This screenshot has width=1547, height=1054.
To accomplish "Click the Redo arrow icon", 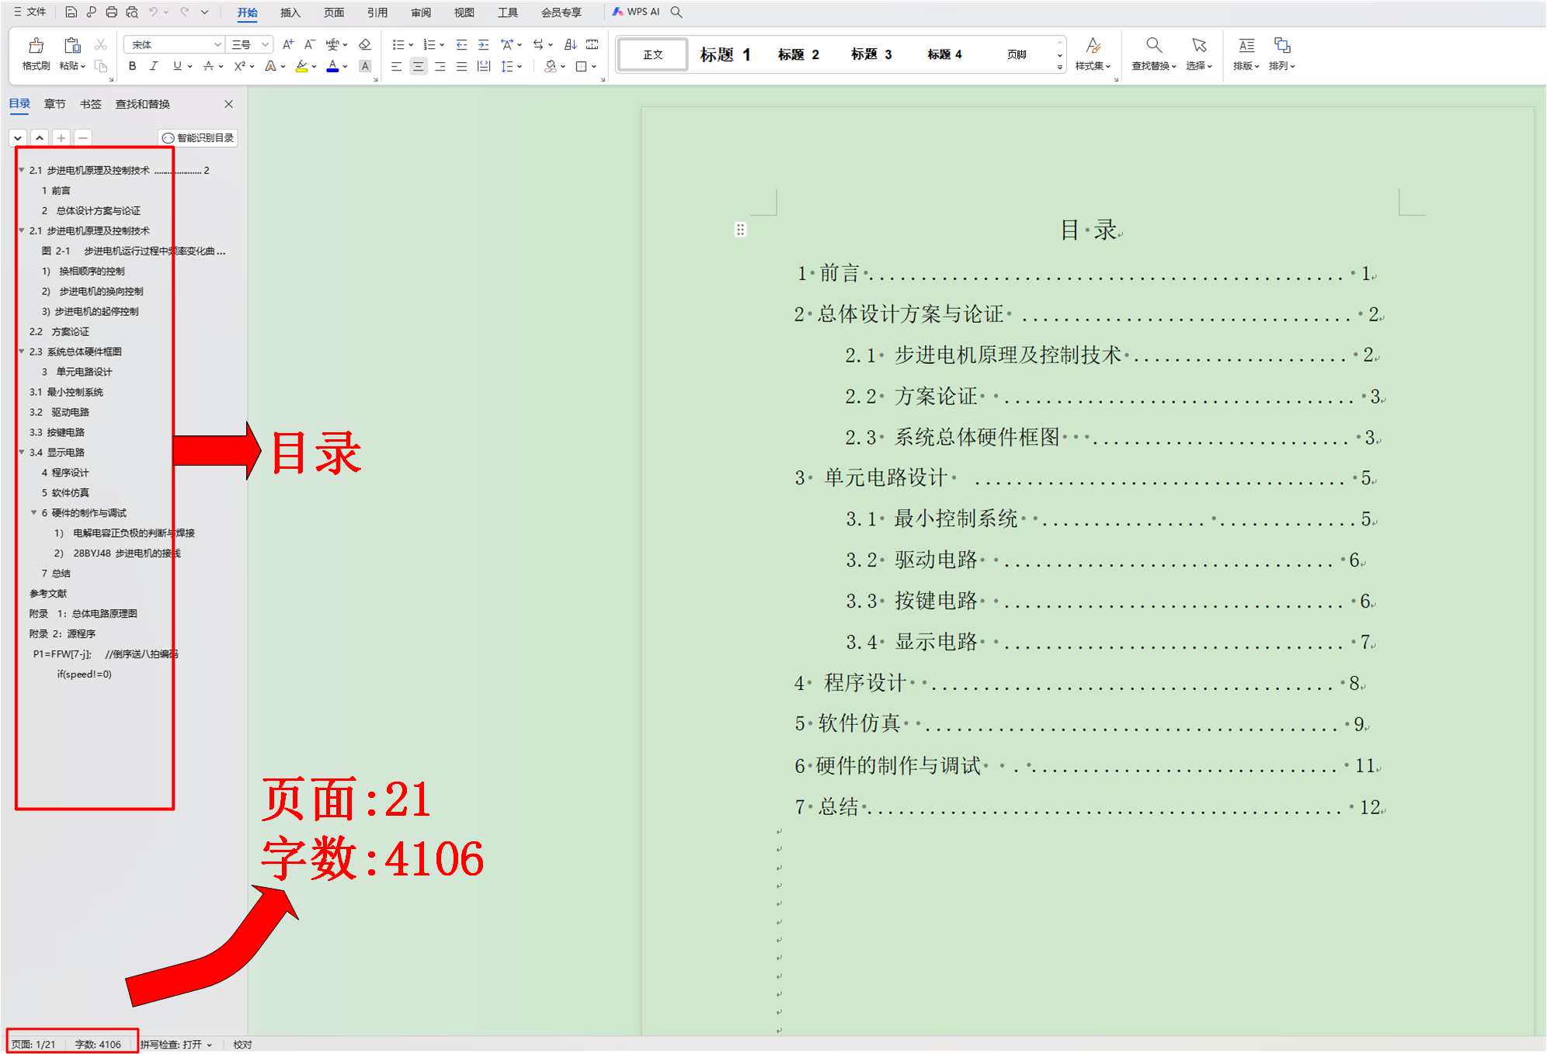I will coord(184,12).
